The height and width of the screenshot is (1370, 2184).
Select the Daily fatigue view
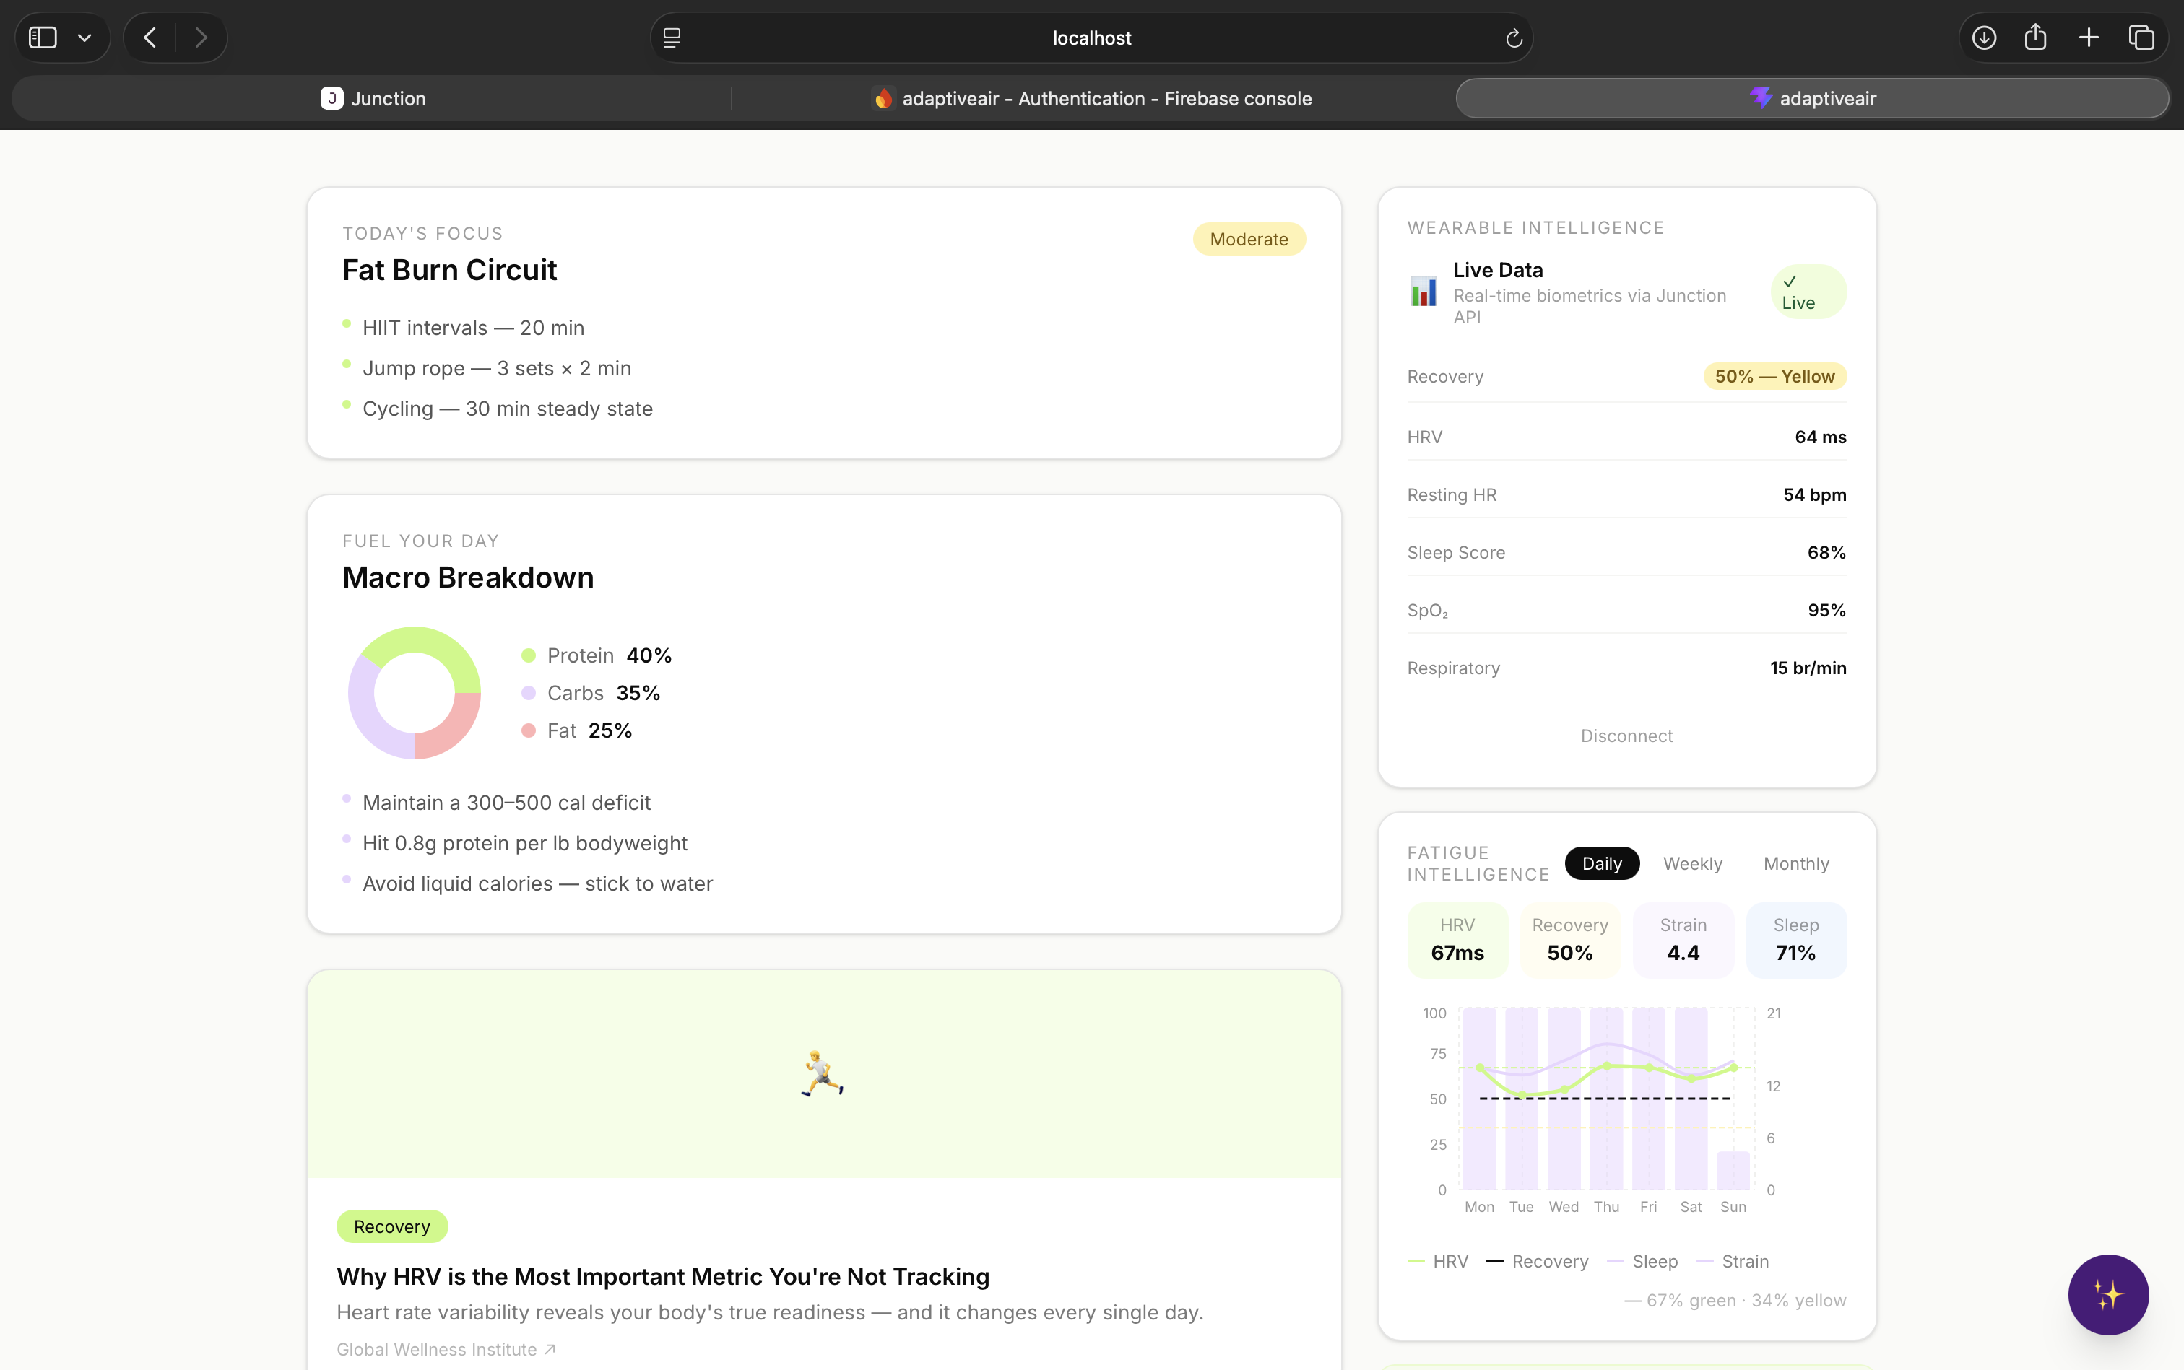(x=1601, y=863)
